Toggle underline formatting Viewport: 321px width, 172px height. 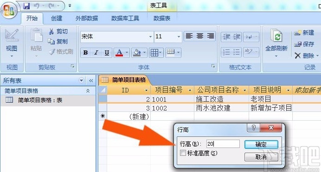coord(107,53)
